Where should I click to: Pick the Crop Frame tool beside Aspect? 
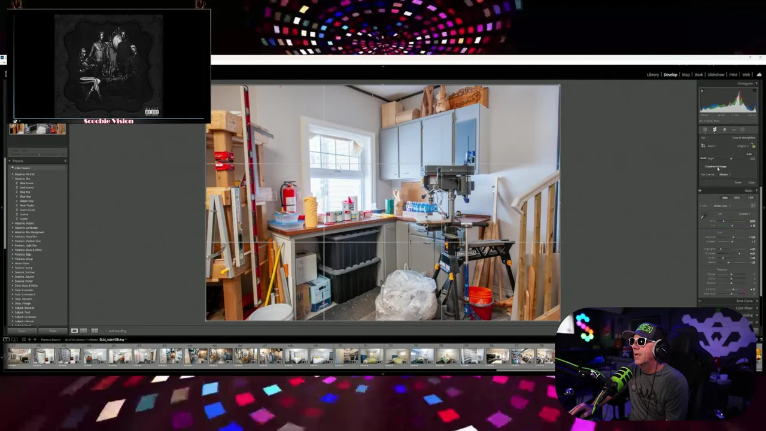(703, 145)
